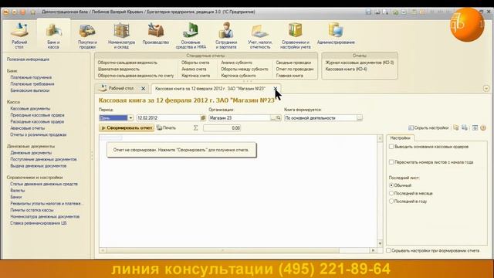The height and width of the screenshot is (278, 494).
Task: Click the home icon in title bar
Action: point(32,12)
